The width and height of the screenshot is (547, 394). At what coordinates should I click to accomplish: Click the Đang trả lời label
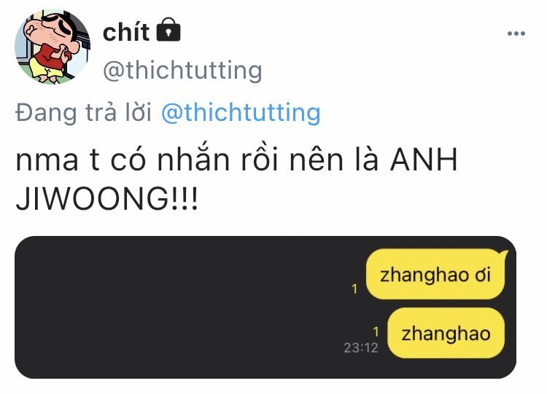click(84, 113)
